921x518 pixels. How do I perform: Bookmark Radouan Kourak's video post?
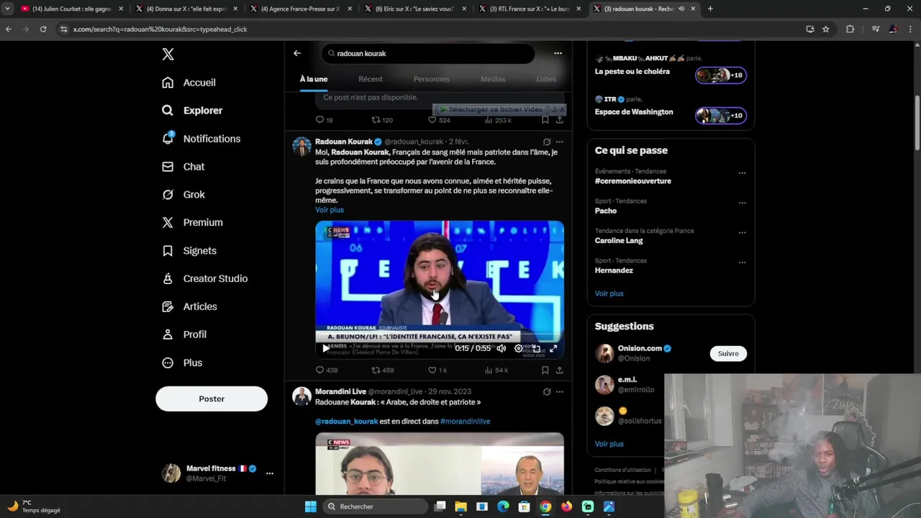[545, 371]
